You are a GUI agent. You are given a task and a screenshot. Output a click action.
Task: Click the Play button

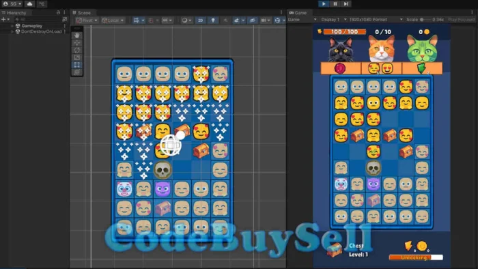pyautogui.click(x=324, y=3)
